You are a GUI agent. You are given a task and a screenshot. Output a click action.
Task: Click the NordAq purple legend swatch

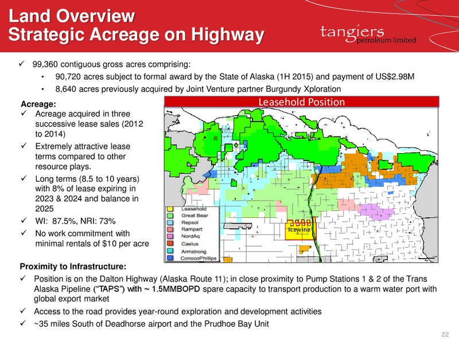(x=169, y=236)
